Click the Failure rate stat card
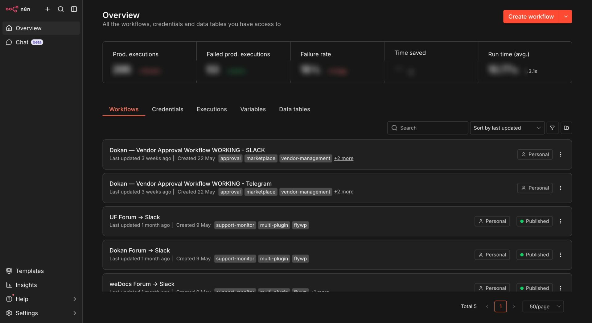 pos(337,62)
